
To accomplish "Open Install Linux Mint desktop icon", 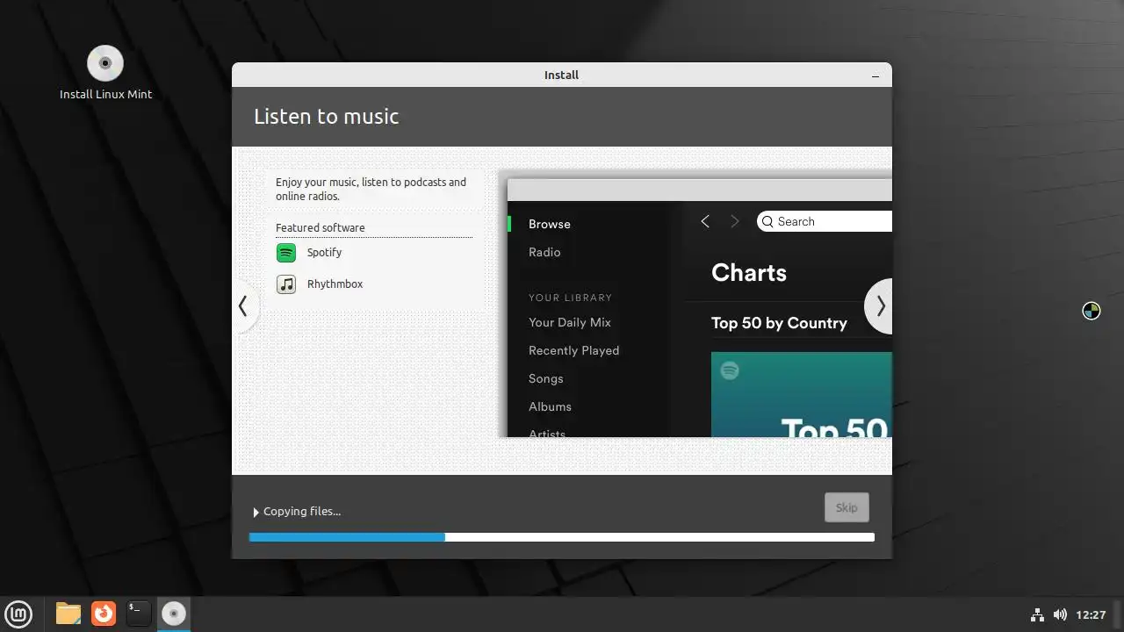I will (105, 73).
